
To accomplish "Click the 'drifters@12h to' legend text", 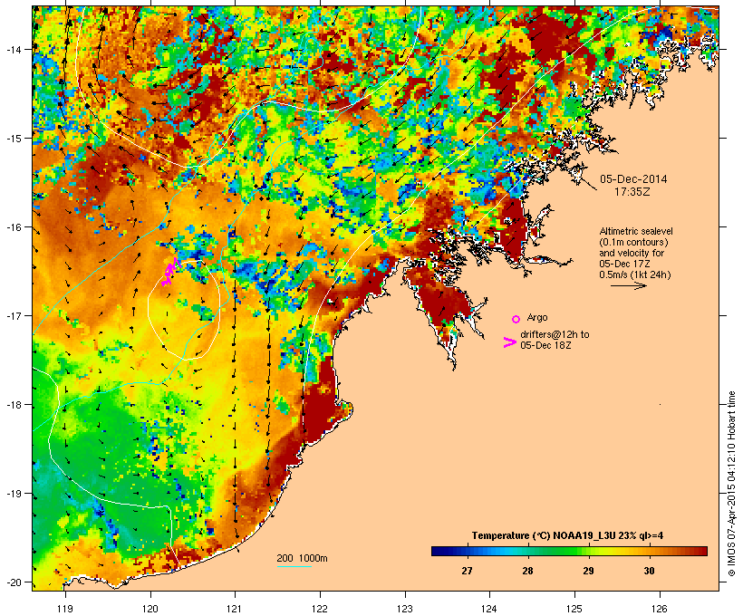I will coord(555,334).
